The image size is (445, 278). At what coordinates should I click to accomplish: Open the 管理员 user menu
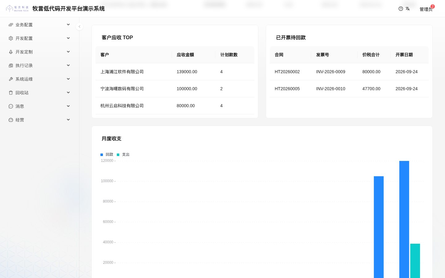pyautogui.click(x=426, y=9)
